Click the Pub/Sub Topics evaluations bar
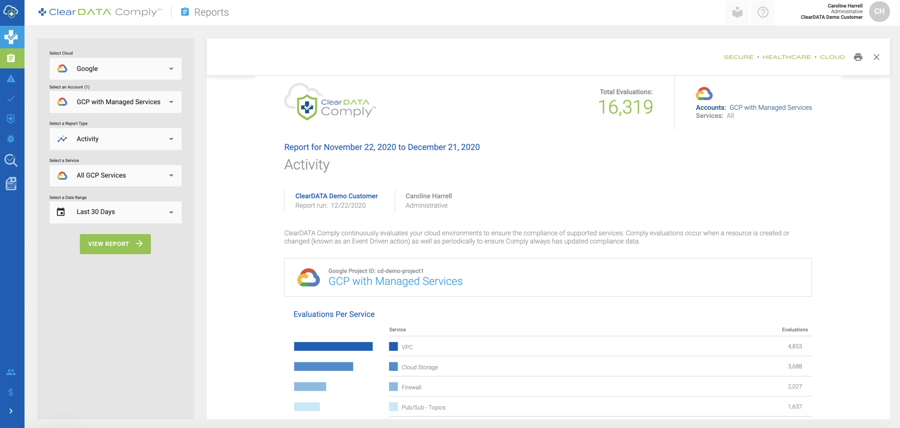Screen dimensions: 900x428 pyautogui.click(x=307, y=407)
